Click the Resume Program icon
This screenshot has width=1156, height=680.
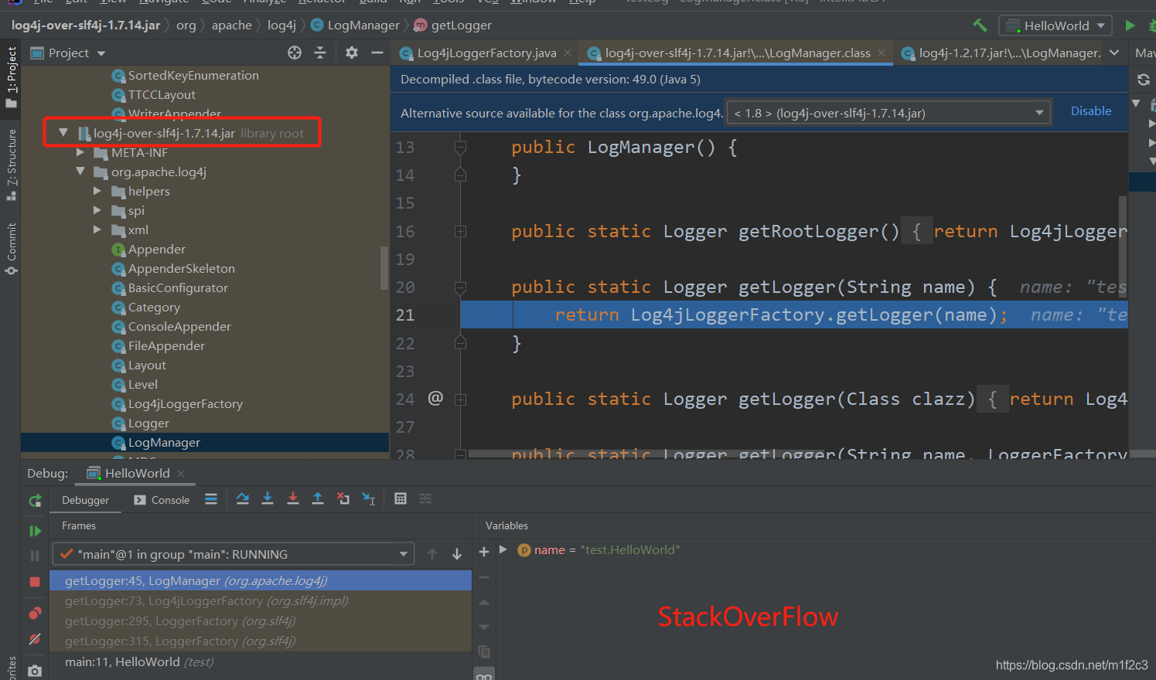click(x=35, y=531)
